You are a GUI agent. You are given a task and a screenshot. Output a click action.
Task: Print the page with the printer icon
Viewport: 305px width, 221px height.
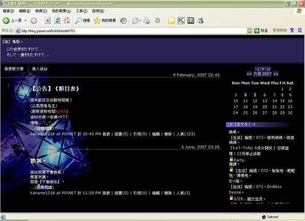[147, 20]
